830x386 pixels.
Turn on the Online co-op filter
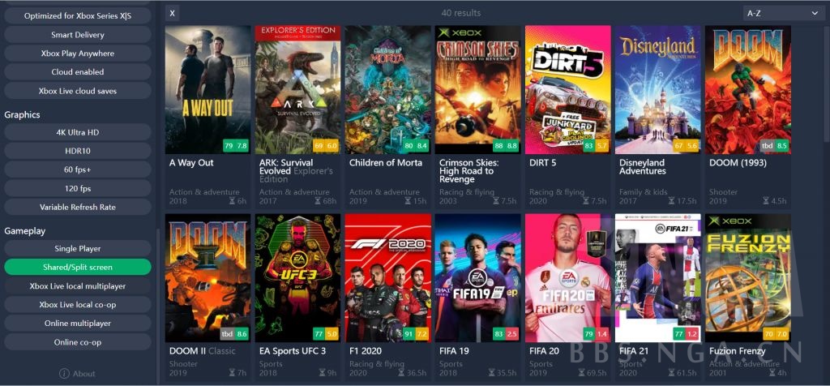pos(78,342)
